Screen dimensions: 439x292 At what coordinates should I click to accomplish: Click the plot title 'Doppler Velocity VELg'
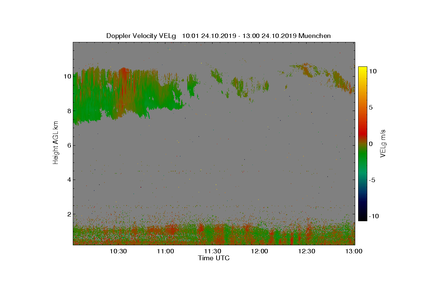[x=141, y=36]
